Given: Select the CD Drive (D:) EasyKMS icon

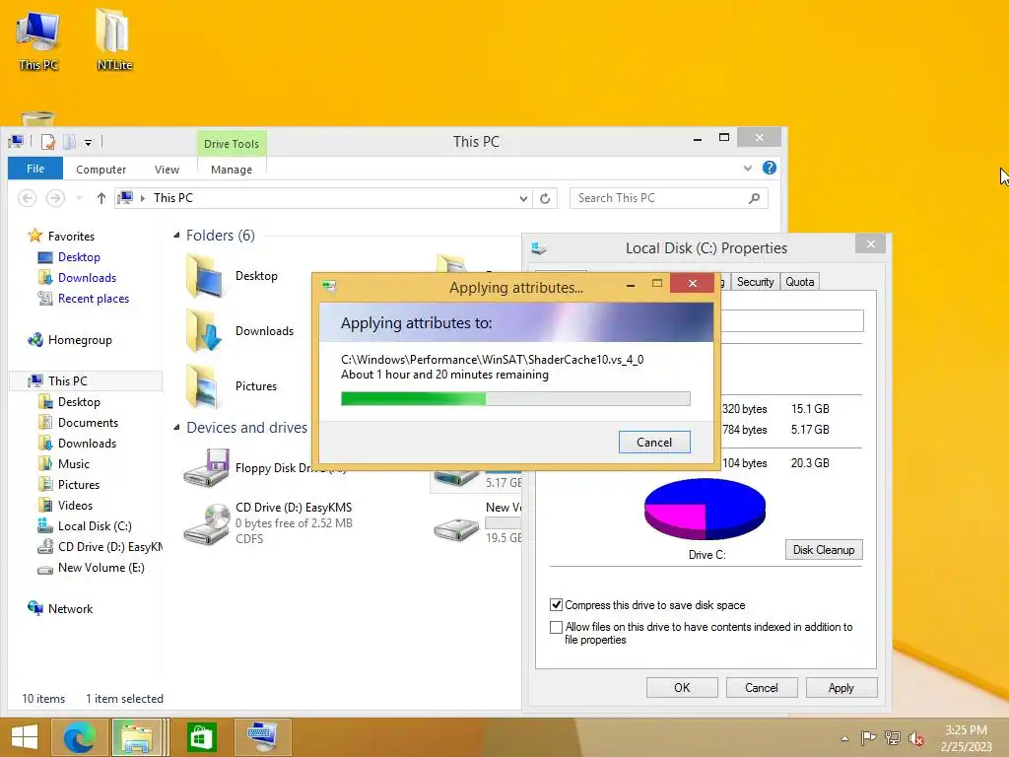Looking at the screenshot, I should click(x=207, y=522).
